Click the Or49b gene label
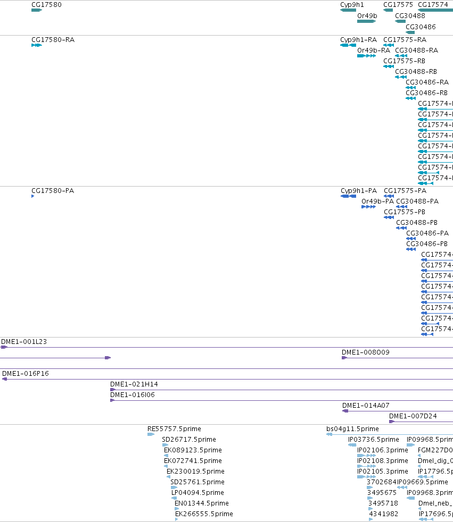This screenshot has width=453, height=522. point(367,15)
